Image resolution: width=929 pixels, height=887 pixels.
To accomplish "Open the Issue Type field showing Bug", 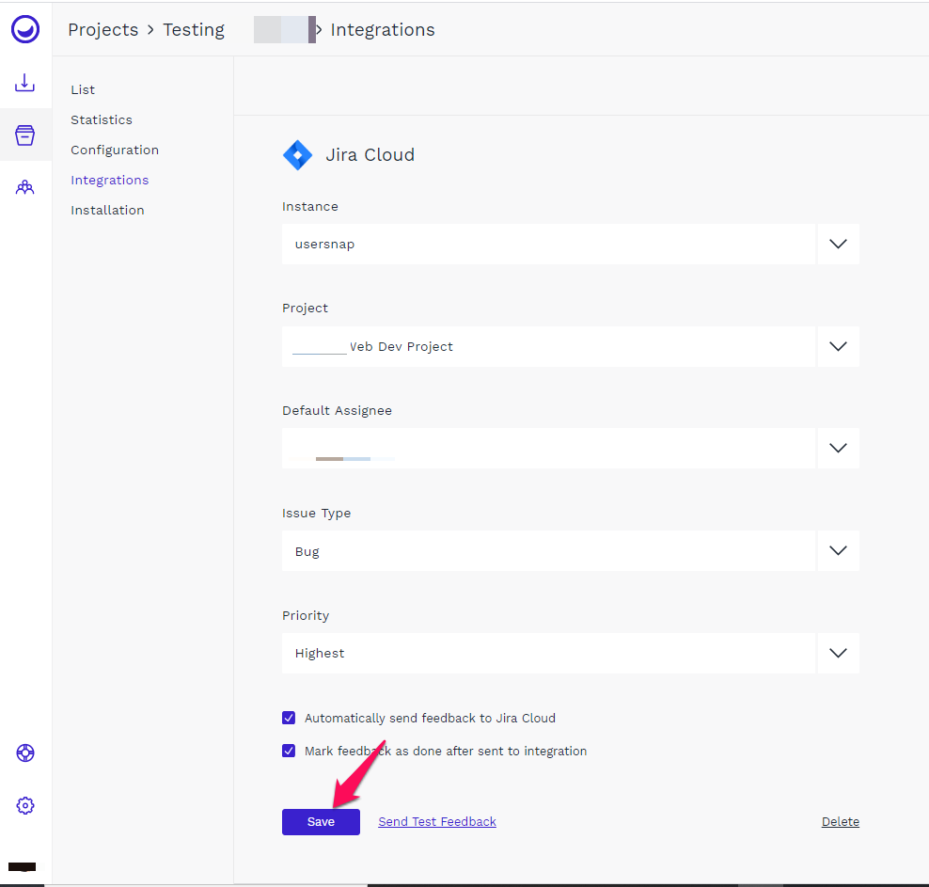I will click(x=548, y=551).
